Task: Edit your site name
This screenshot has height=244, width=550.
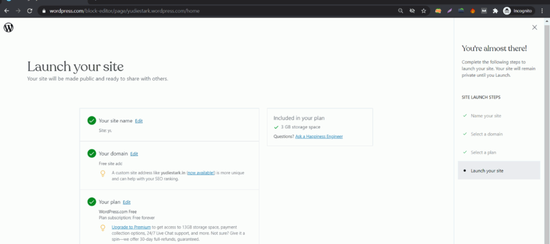Action: coord(139,121)
